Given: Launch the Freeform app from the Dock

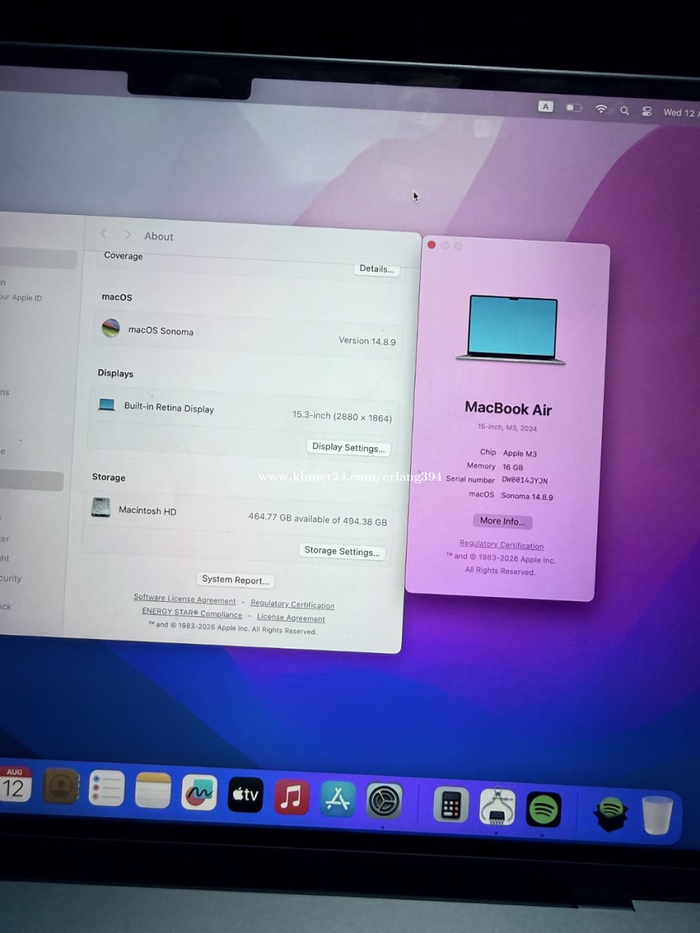Looking at the screenshot, I should (x=199, y=792).
